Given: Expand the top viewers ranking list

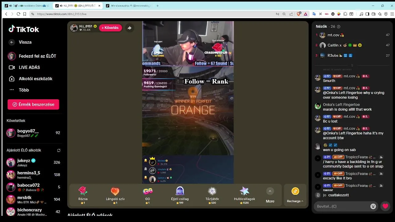Looking at the screenshot, I should click(x=352, y=65).
